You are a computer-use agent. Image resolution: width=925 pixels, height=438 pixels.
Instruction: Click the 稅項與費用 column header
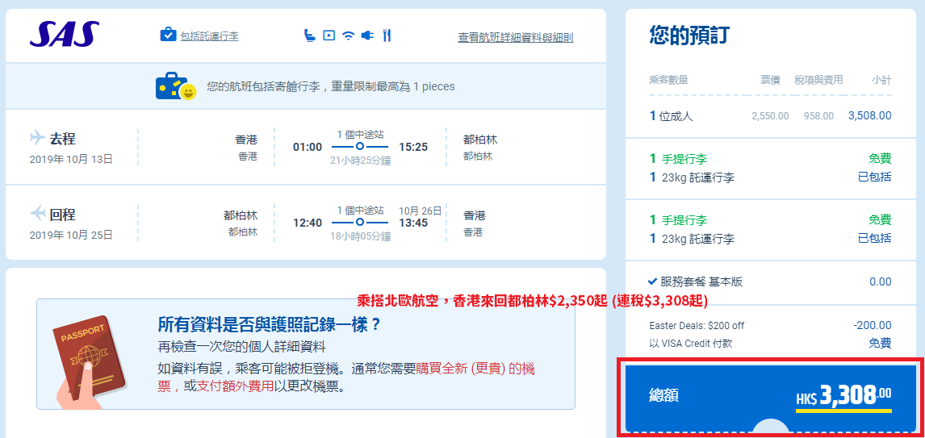pyautogui.click(x=818, y=80)
